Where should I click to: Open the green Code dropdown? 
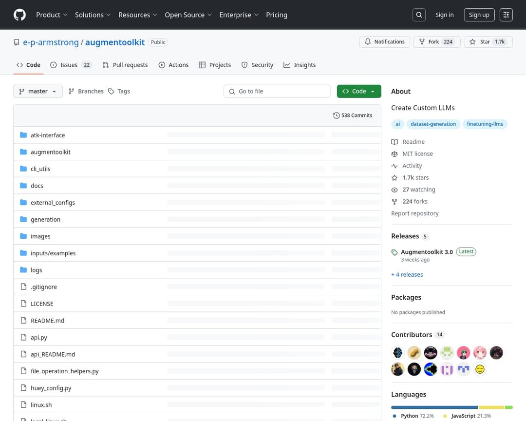tap(359, 91)
